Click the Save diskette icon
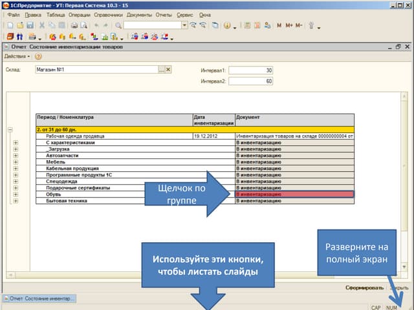The width and height of the screenshot is (414, 310). pyautogui.click(x=30, y=25)
